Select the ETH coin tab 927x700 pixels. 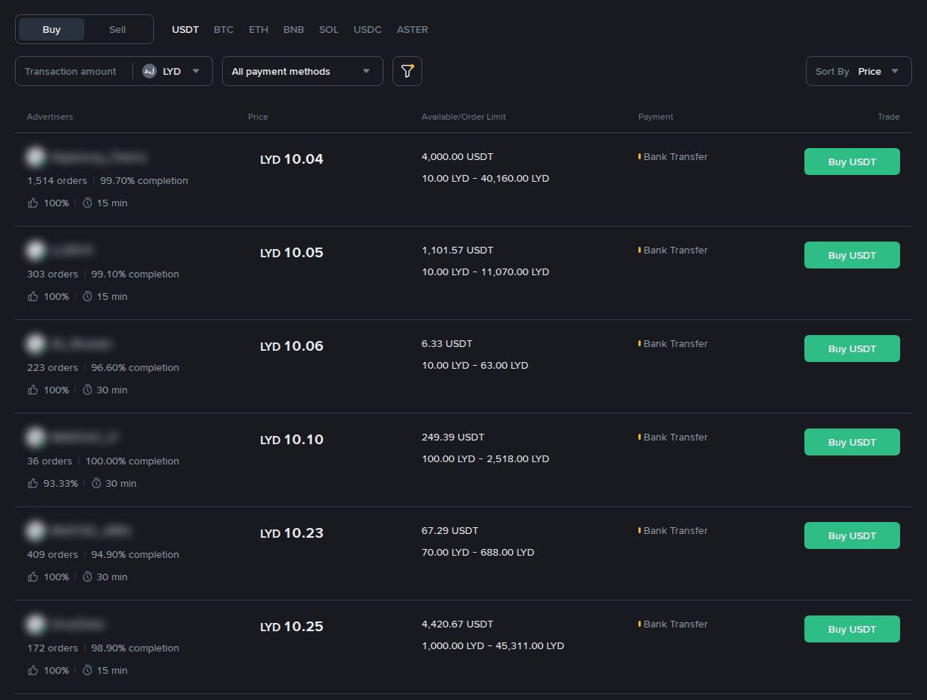259,29
